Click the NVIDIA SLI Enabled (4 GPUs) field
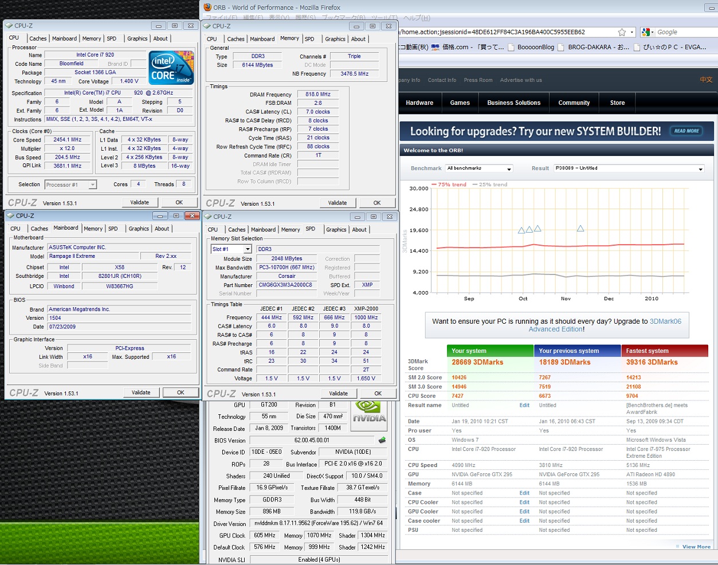The image size is (718, 565). (x=319, y=559)
